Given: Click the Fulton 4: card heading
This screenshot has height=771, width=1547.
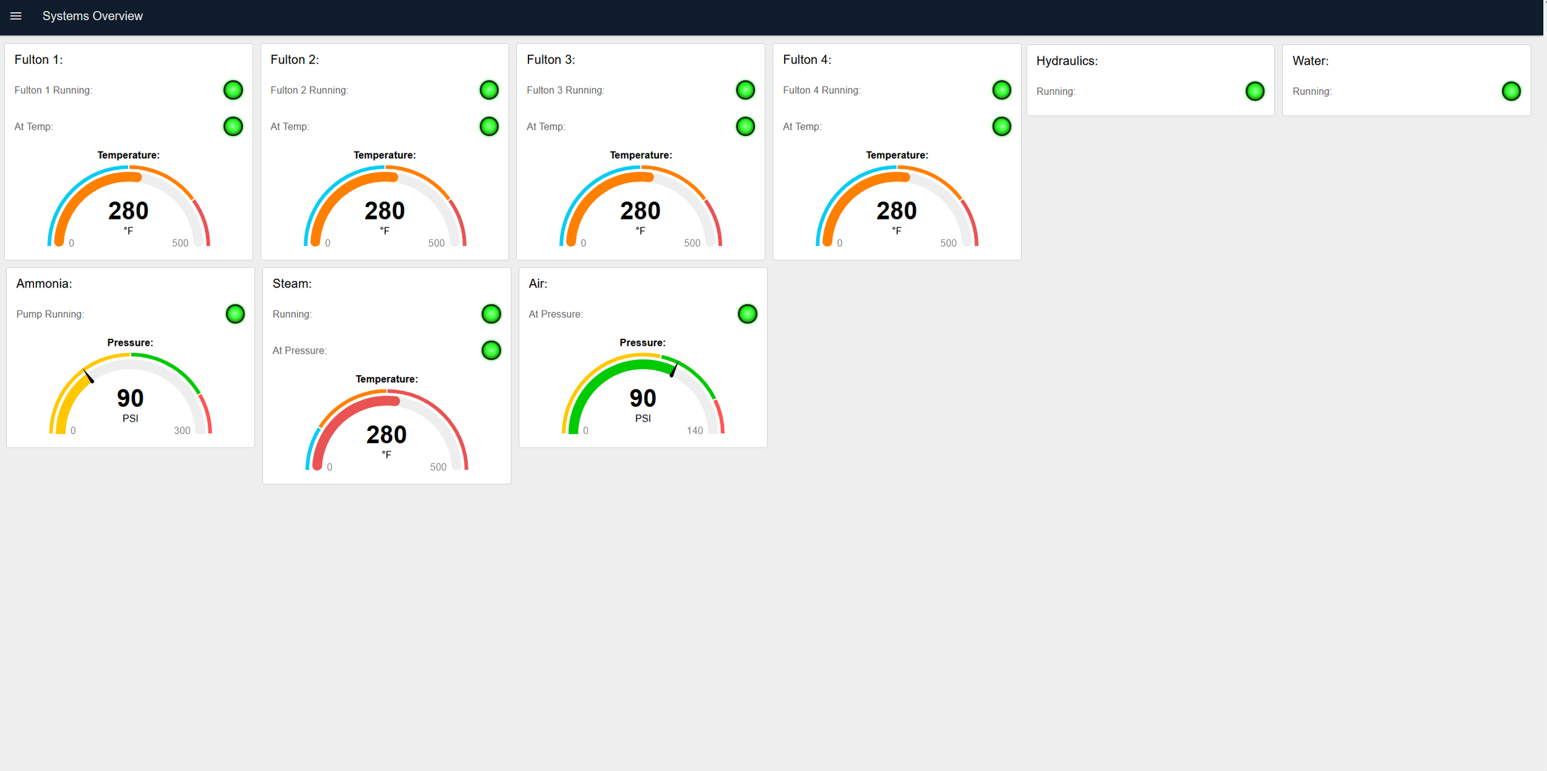Looking at the screenshot, I should click(x=807, y=60).
